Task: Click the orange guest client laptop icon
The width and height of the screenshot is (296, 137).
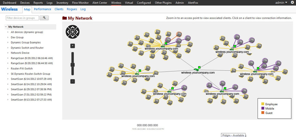Action: pos(179,34)
